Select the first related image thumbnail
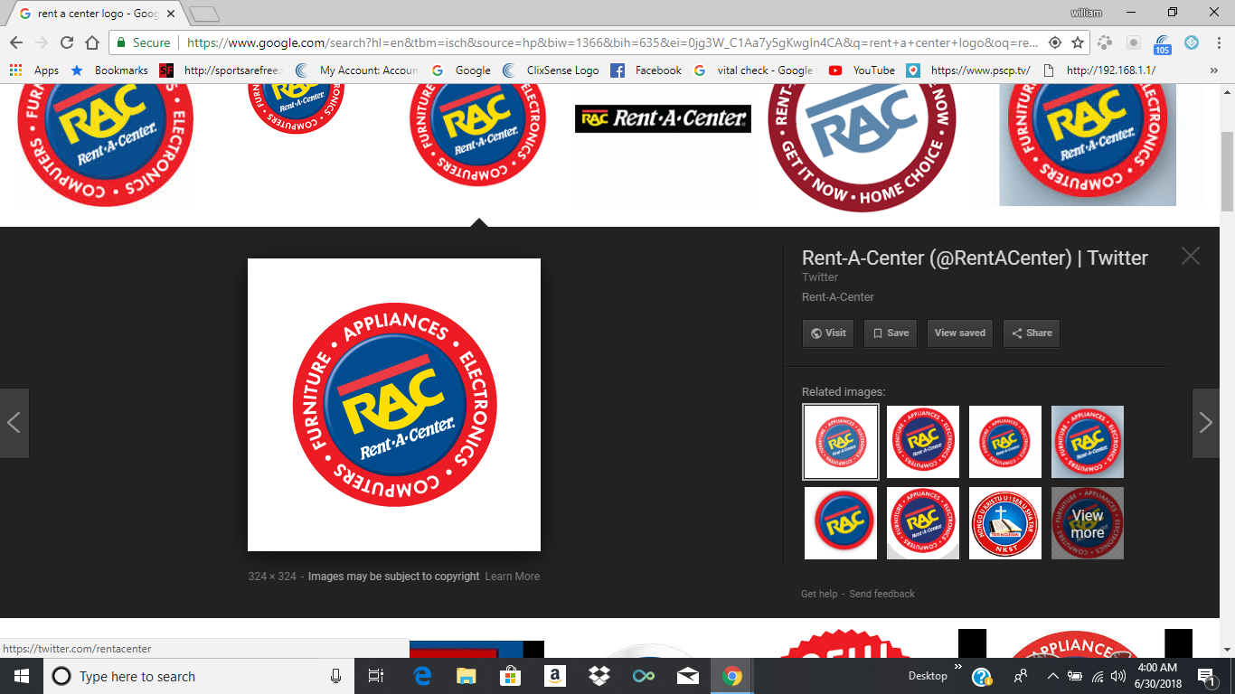This screenshot has height=694, width=1235. pyautogui.click(x=841, y=442)
